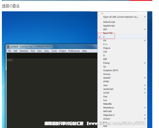Viewport: 159px width, 128px height.
Task: Expand the Markdown submenu arrow
Action: [145, 108]
